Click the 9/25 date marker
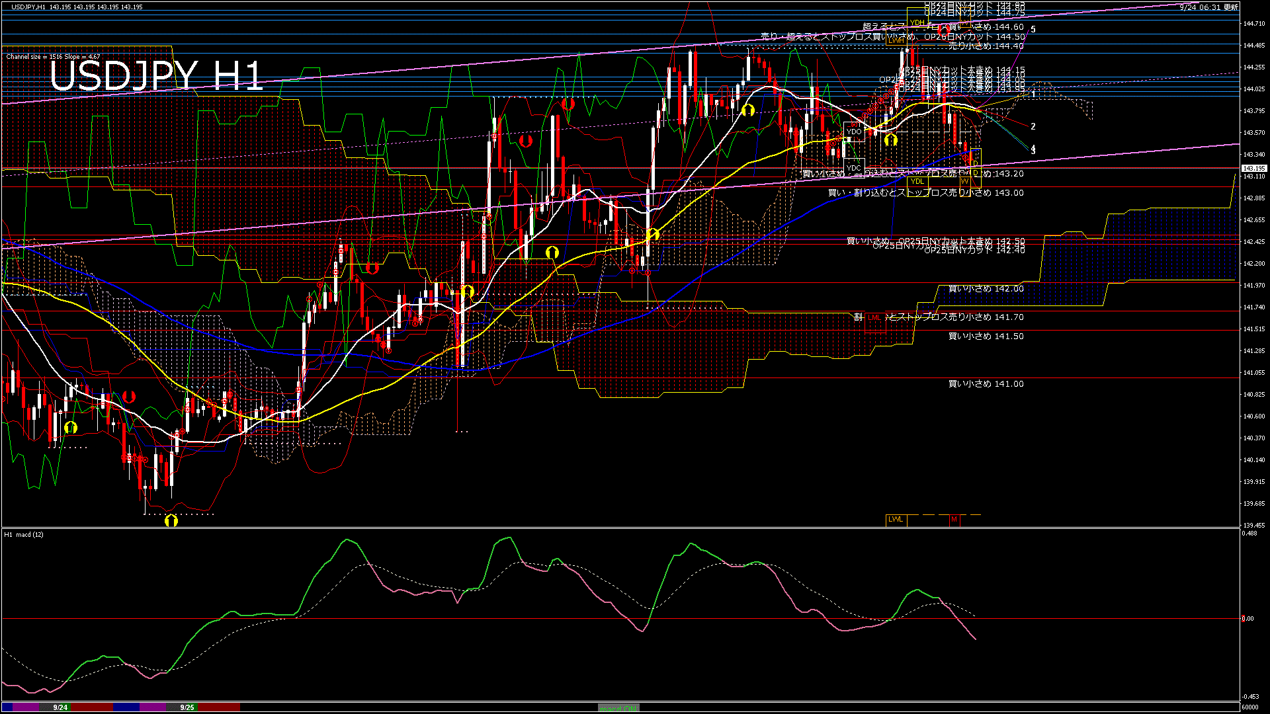 [187, 707]
